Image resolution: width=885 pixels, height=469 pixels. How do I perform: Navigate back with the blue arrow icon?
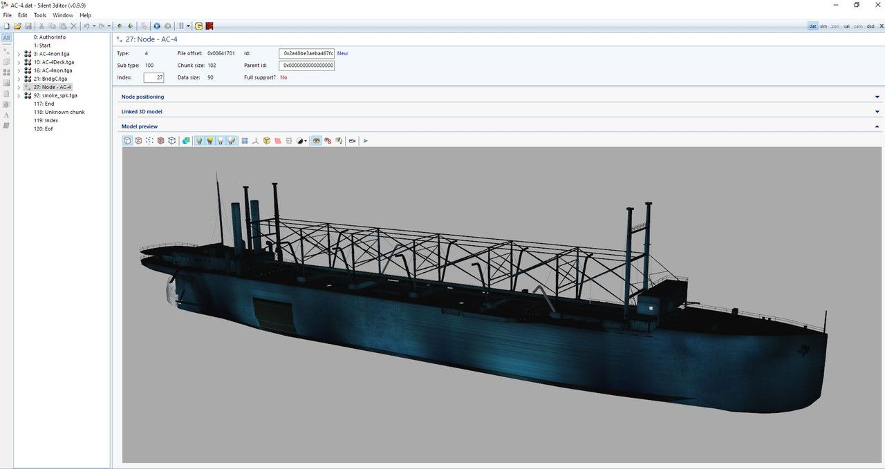tap(157, 26)
